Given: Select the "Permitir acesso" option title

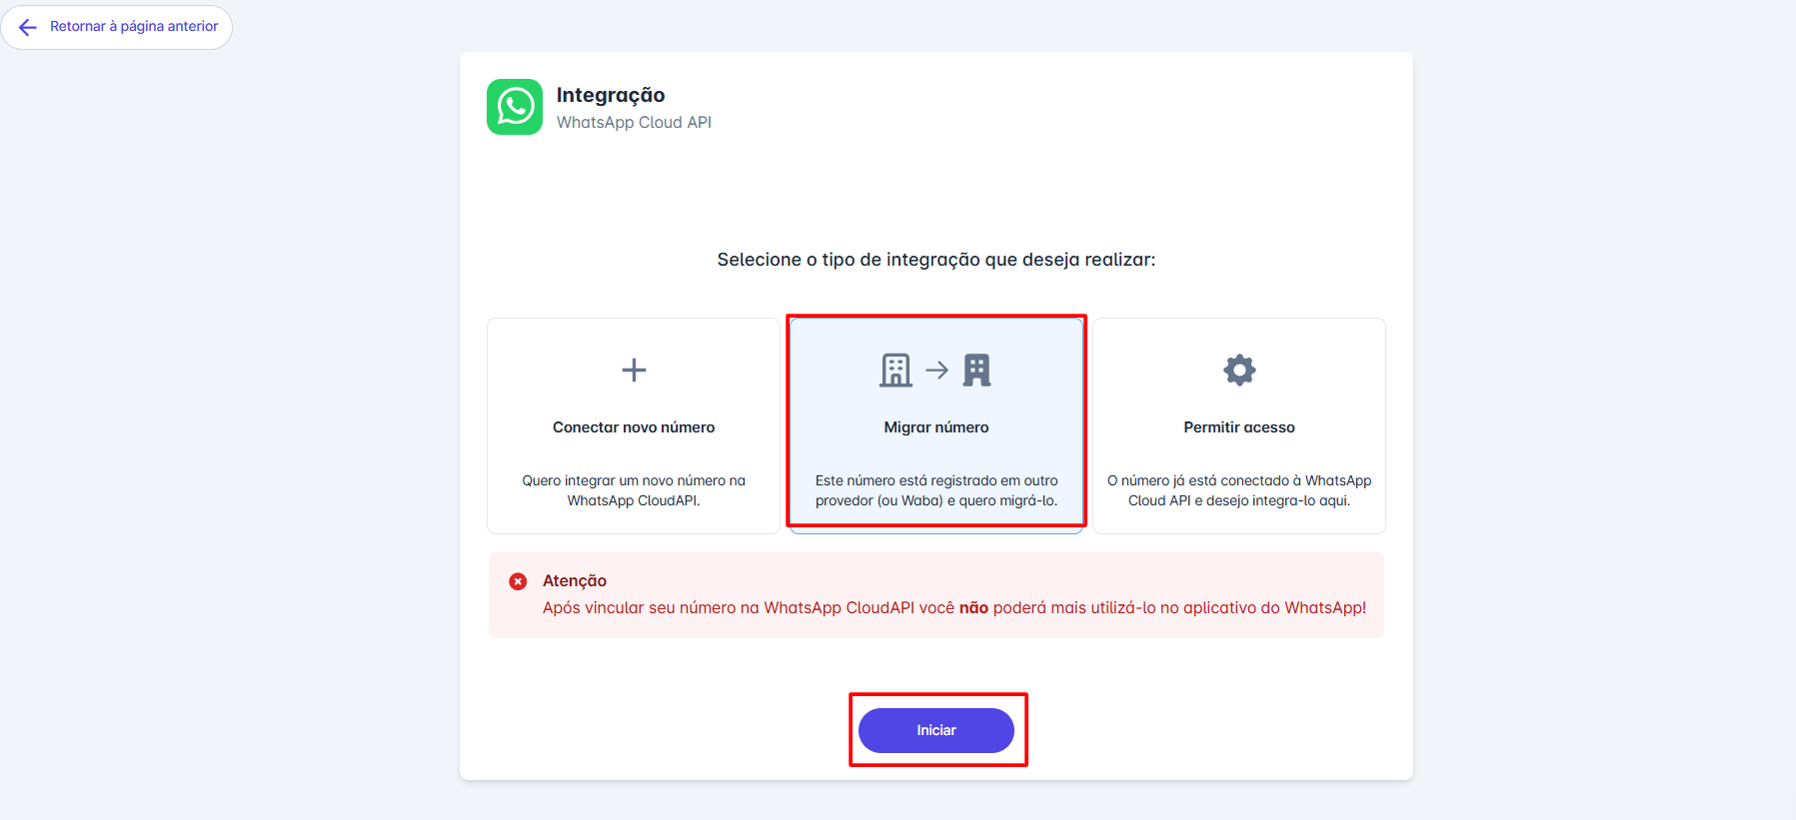Looking at the screenshot, I should pos(1239,427).
